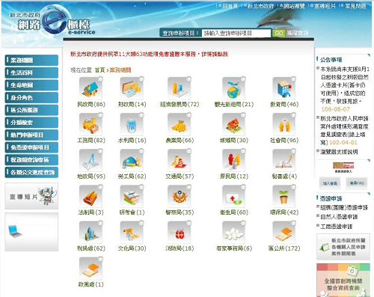374x297 pixels.
Task: Select 生活百科 in the left sidebar menu
Action: 31,73
